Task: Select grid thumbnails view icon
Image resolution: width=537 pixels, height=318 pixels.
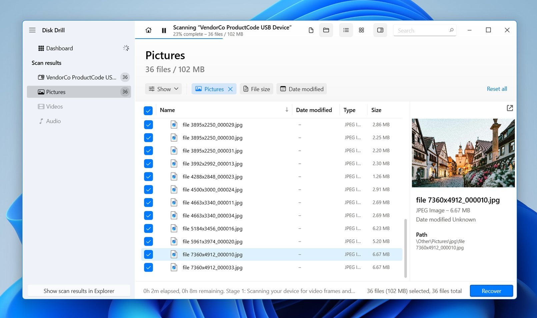Action: click(361, 30)
